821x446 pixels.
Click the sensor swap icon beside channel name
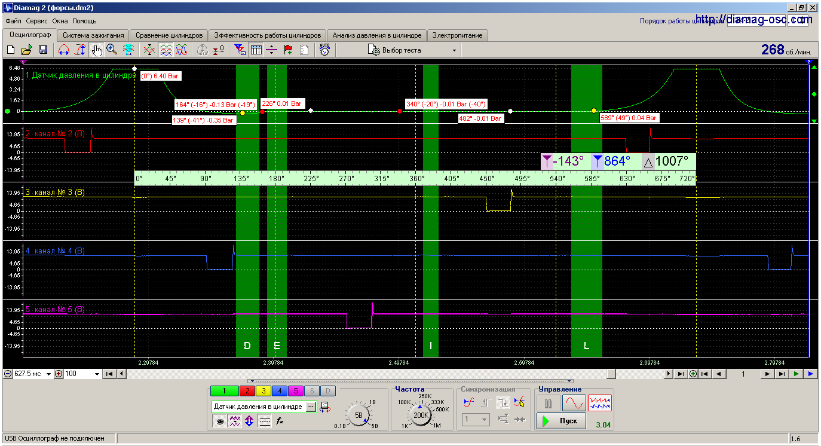pyautogui.click(x=325, y=407)
